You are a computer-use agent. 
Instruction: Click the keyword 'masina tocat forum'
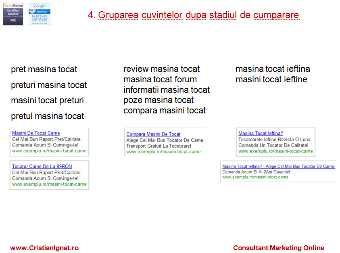pos(160,79)
